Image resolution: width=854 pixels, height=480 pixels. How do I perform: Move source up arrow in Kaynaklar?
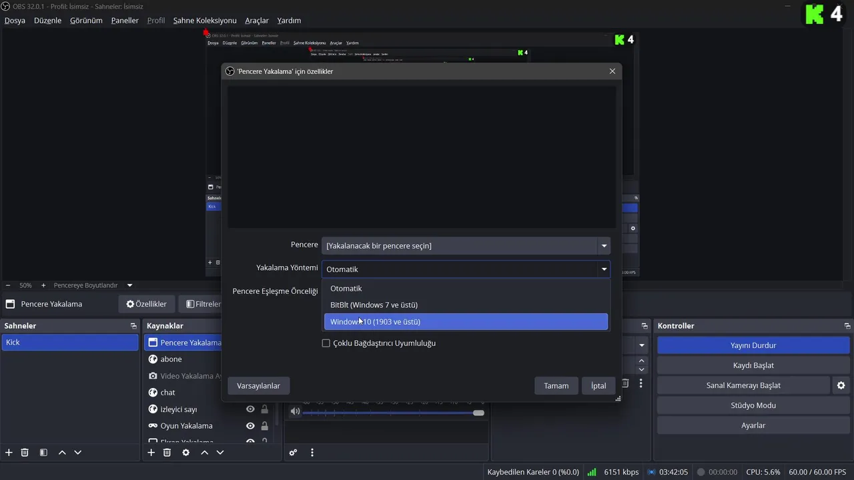[204, 452]
